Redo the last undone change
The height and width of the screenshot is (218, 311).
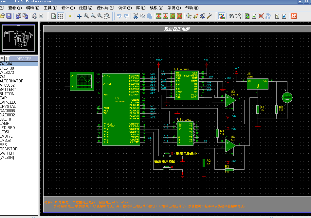126,16
